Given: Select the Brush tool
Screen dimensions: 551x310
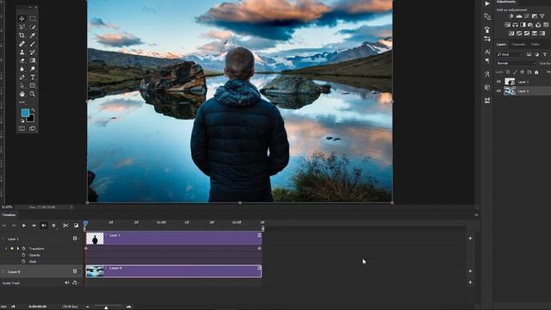Looking at the screenshot, I should 33,44.
